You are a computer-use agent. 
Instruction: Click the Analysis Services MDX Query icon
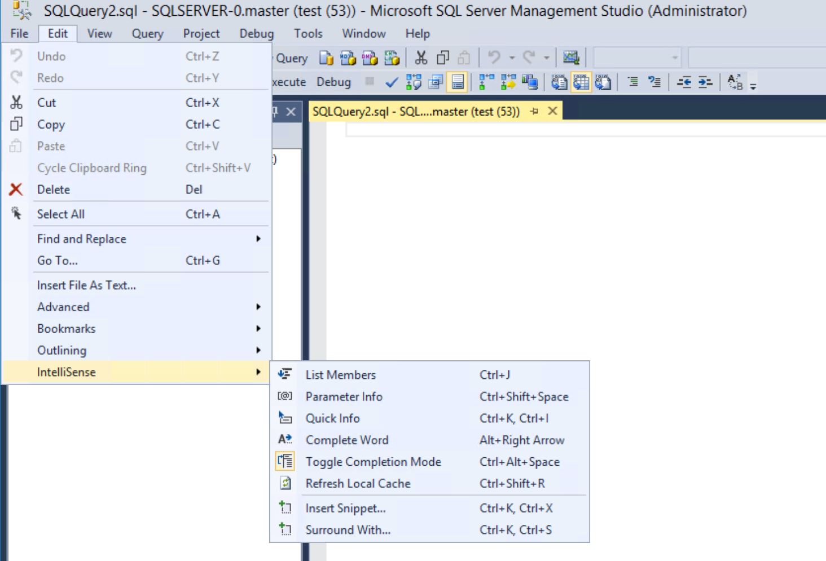point(348,58)
